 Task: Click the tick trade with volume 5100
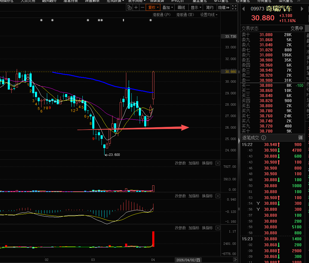point(273,227)
